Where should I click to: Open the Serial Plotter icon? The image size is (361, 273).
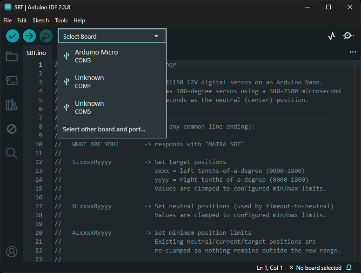tap(332, 36)
